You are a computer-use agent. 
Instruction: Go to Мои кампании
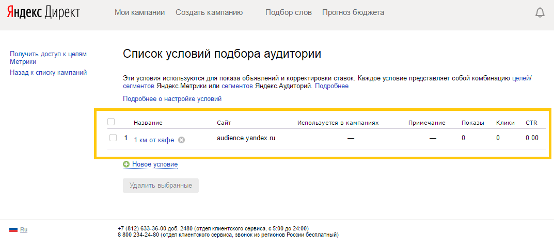(139, 13)
